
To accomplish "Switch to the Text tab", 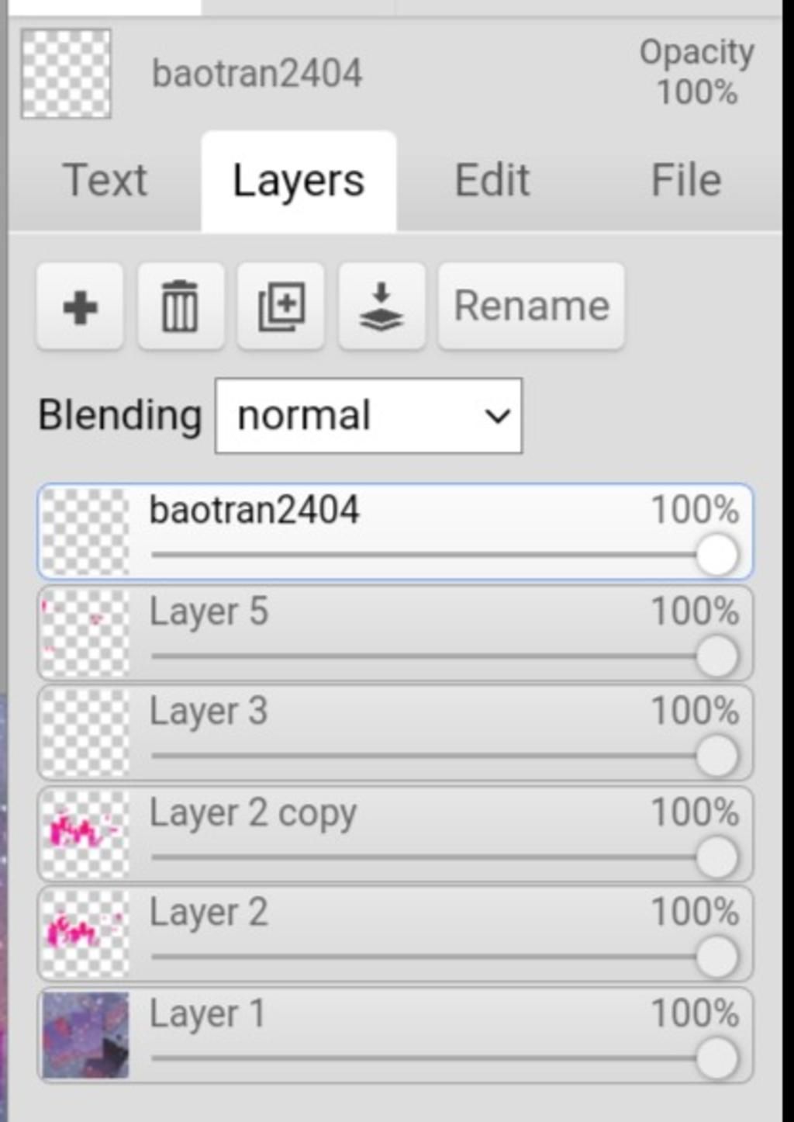I will pyautogui.click(x=105, y=181).
